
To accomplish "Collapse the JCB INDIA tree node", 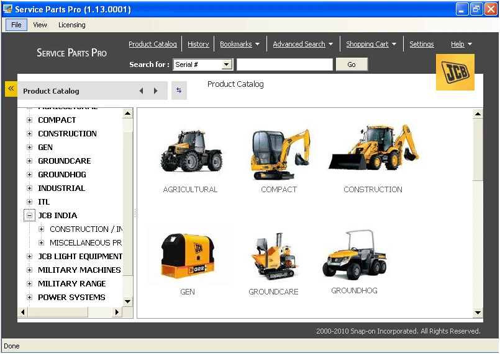I will 29,216.
